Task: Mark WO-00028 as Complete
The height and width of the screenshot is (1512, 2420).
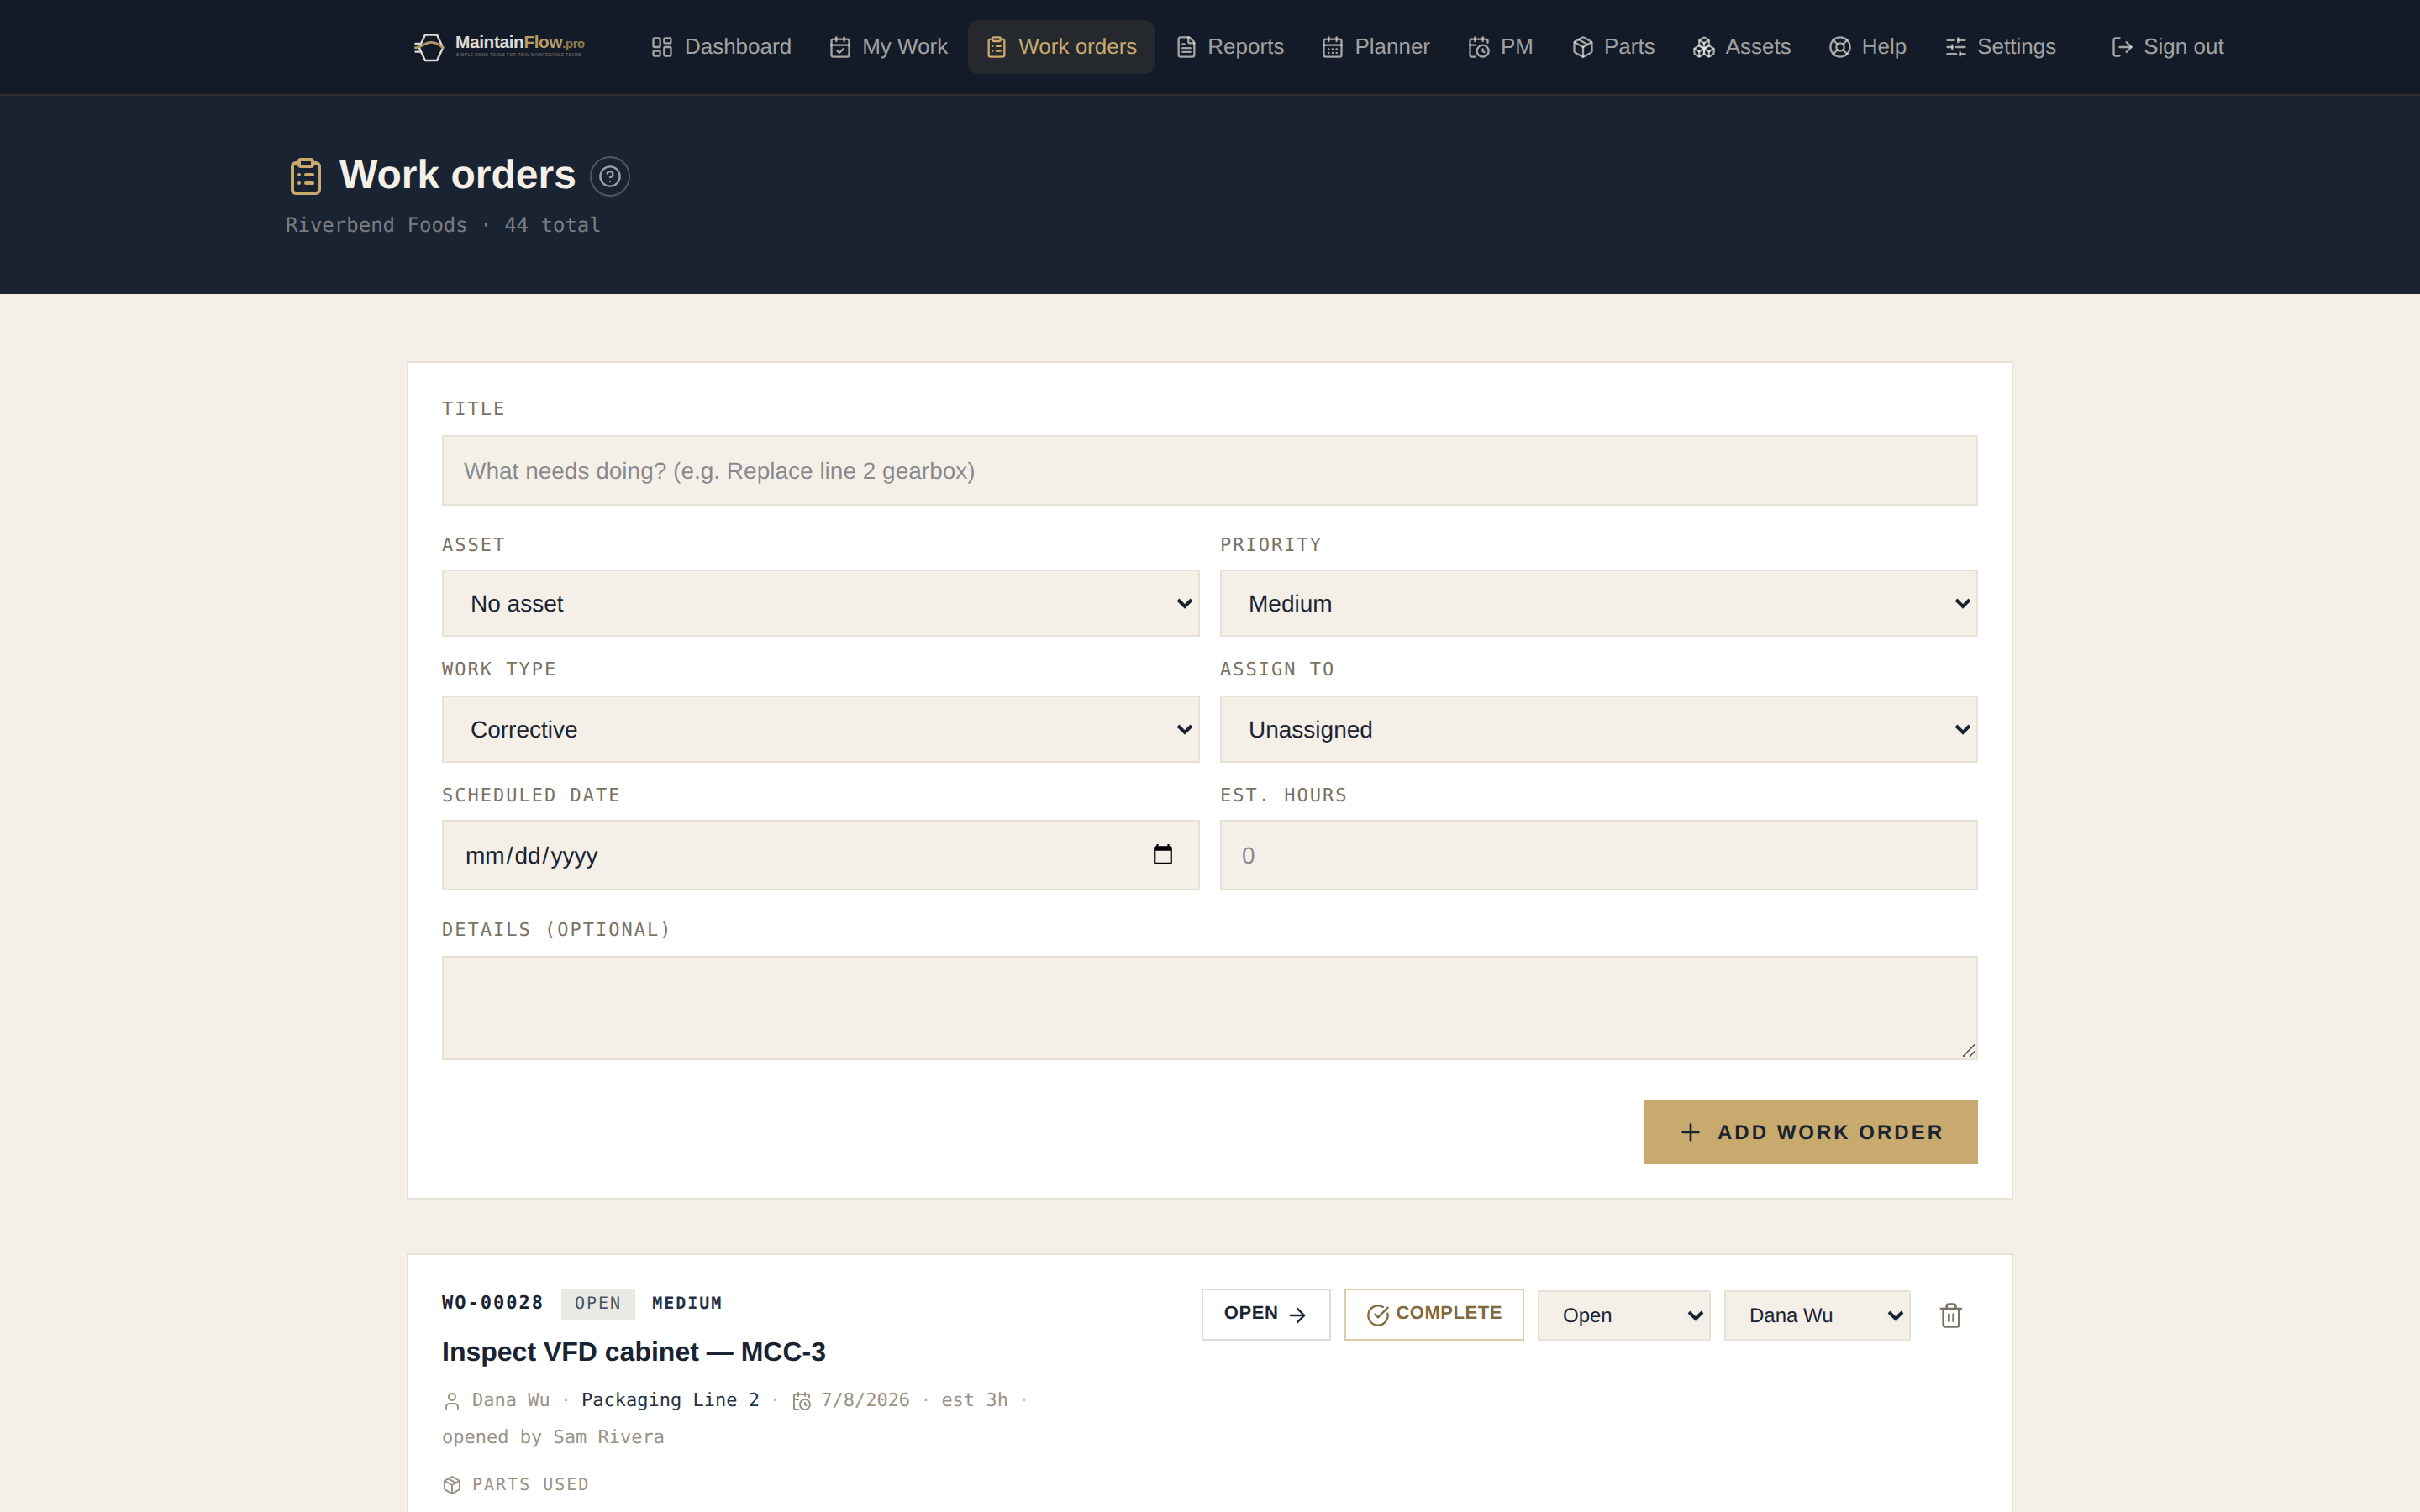Action: click(x=1433, y=1314)
